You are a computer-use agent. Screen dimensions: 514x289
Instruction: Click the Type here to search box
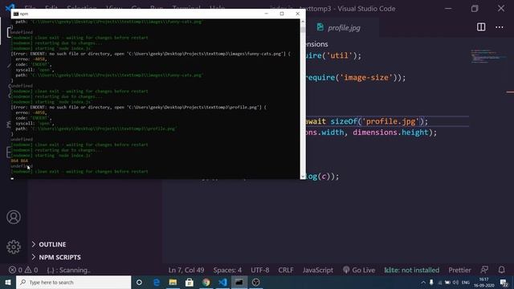pyautogui.click(x=73, y=282)
